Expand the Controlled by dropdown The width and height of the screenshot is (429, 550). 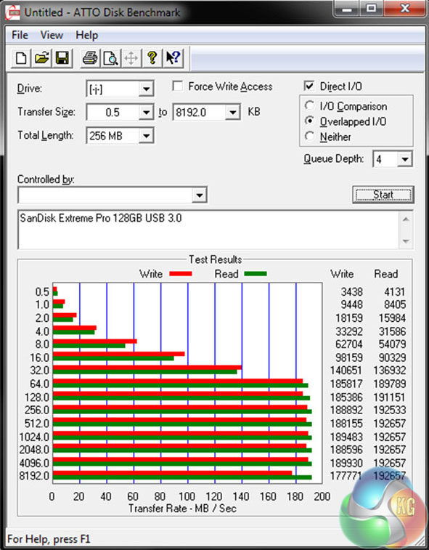(x=200, y=195)
